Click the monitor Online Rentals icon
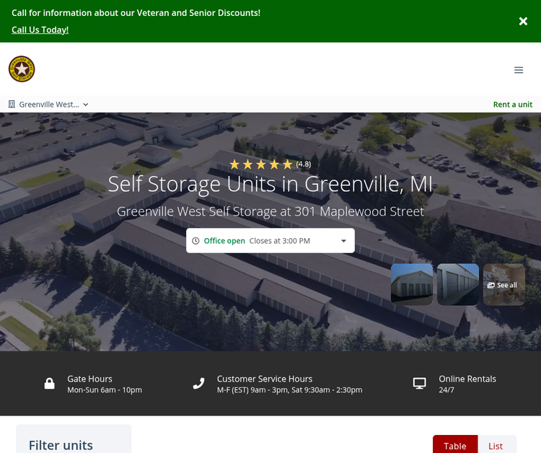This screenshot has width=541, height=453. click(x=419, y=384)
